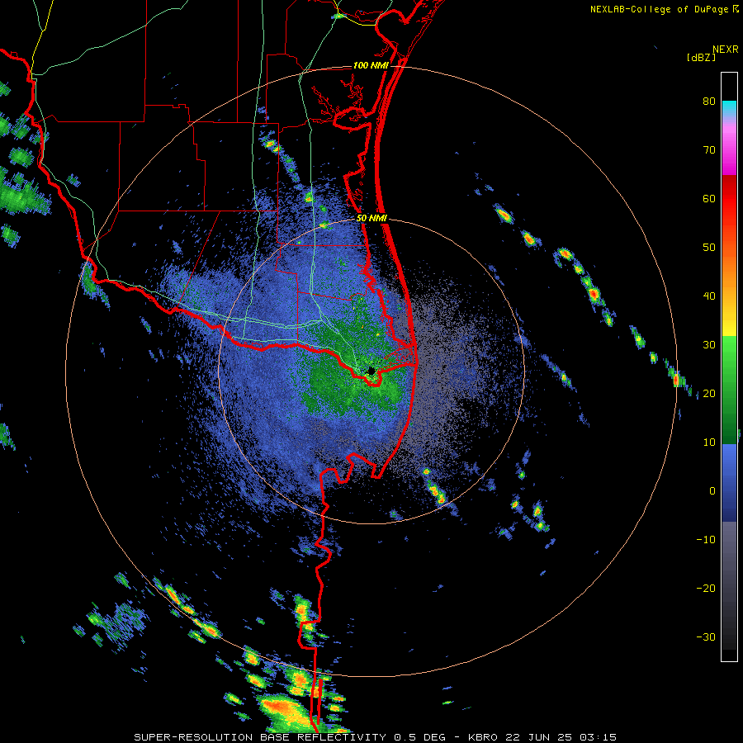The image size is (743, 743).
Task: Click the green band of the dBZ color bar
Action: (729, 390)
